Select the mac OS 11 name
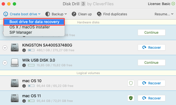The image size is (176, 105). (32, 96)
